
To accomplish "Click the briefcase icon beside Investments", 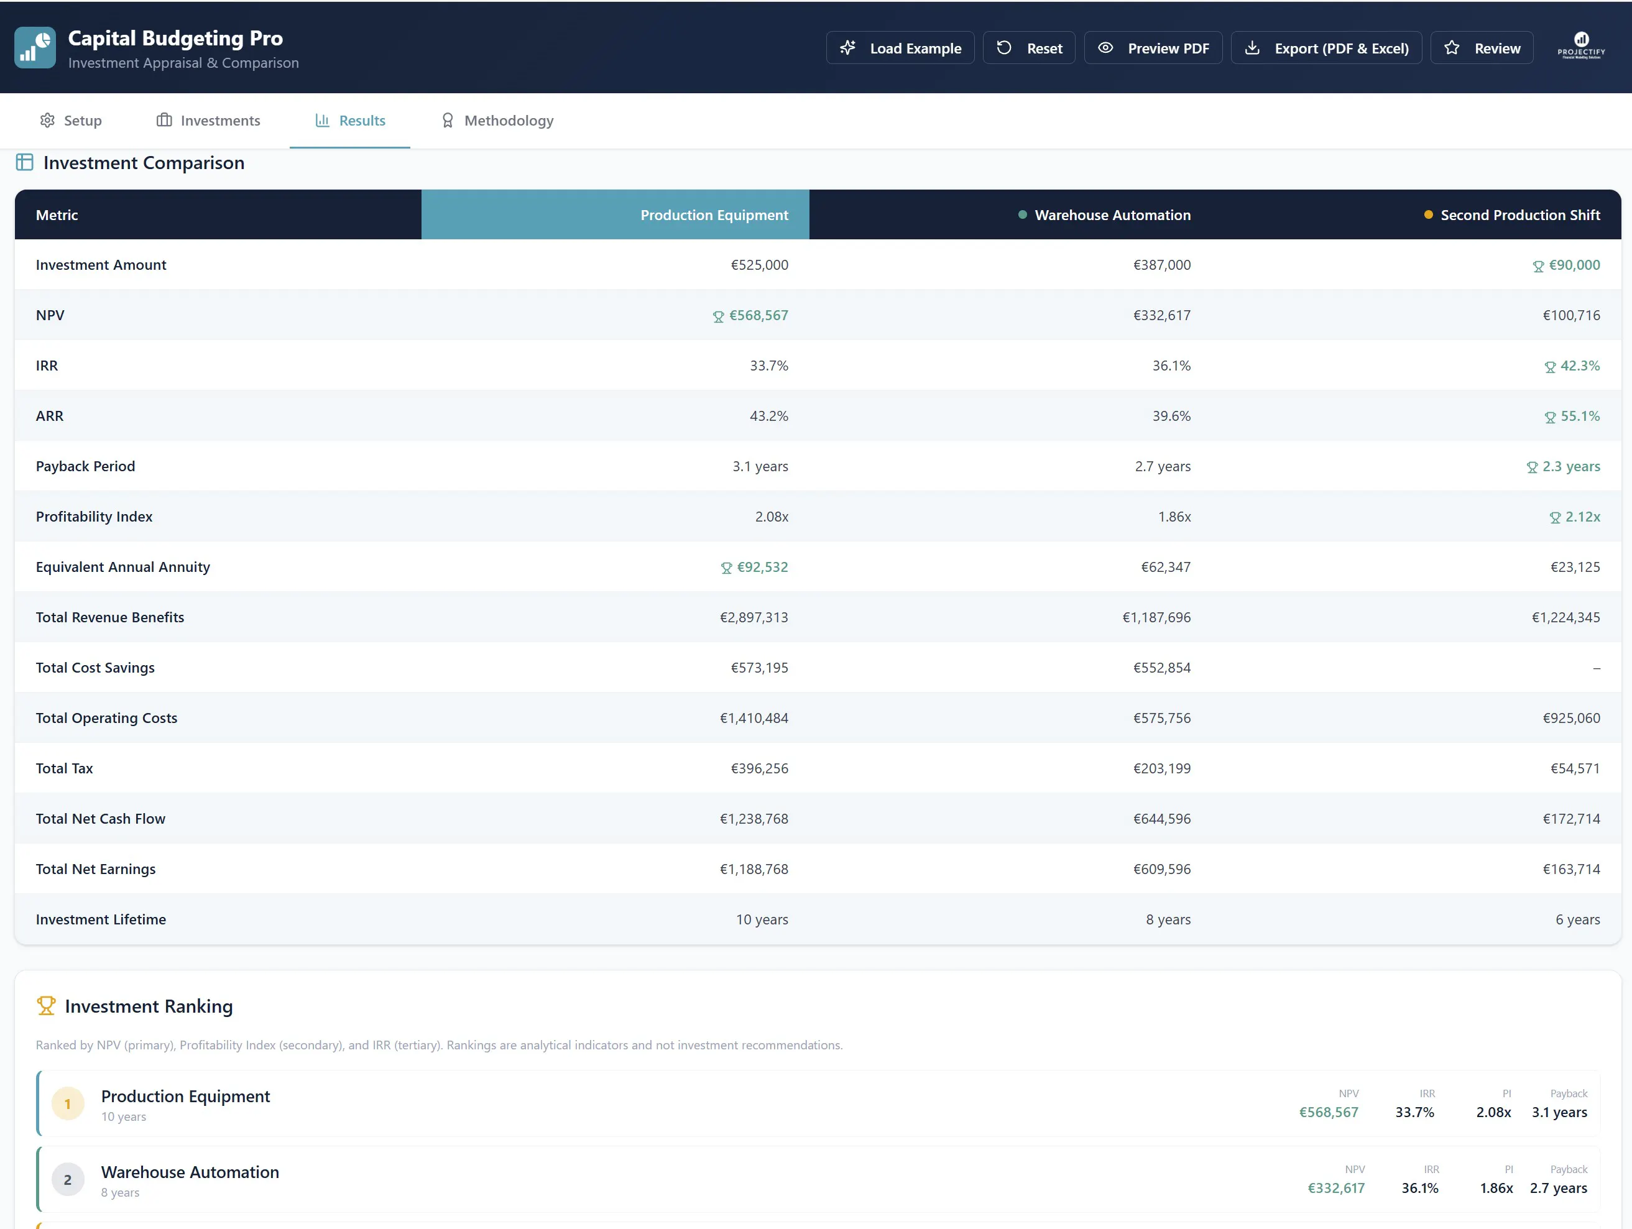I will coord(164,120).
